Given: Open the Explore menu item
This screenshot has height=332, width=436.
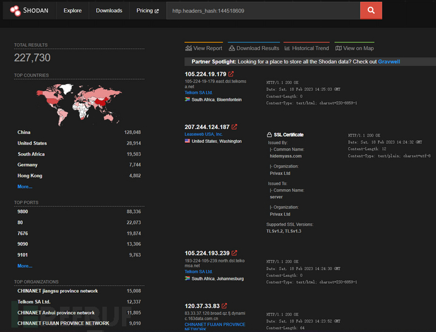Looking at the screenshot, I should (72, 11).
